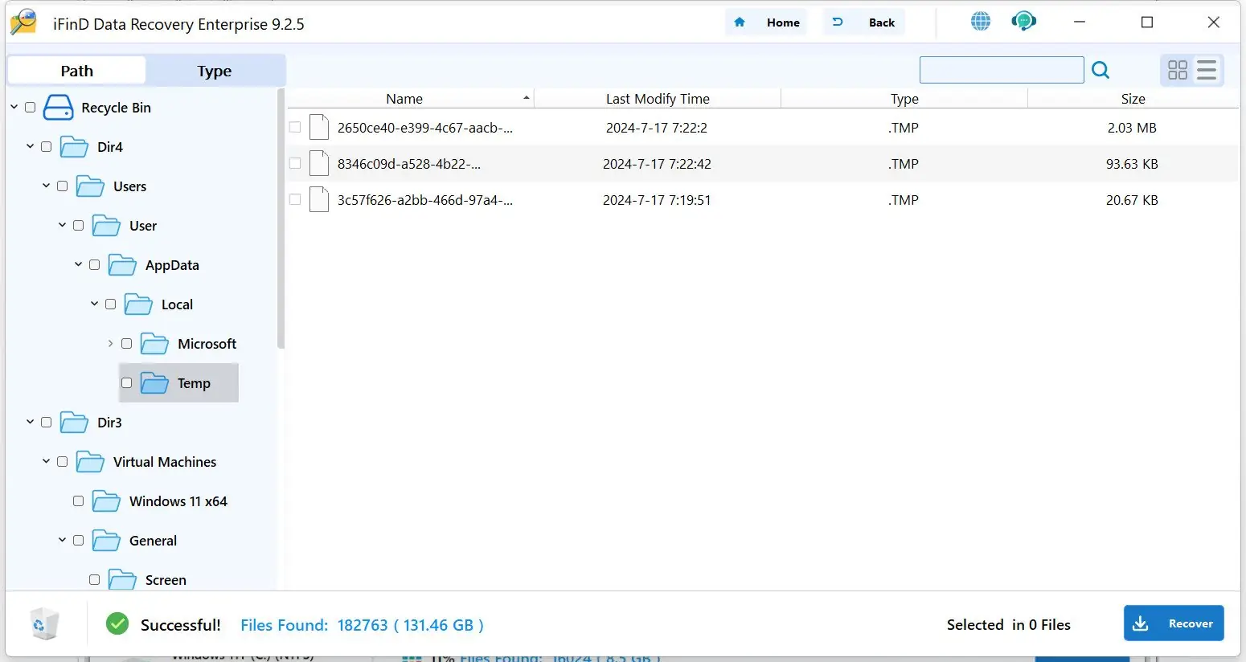Tick checkbox for 8346c09d TMP file
Viewport: 1246px width, 662px height.
295,164
